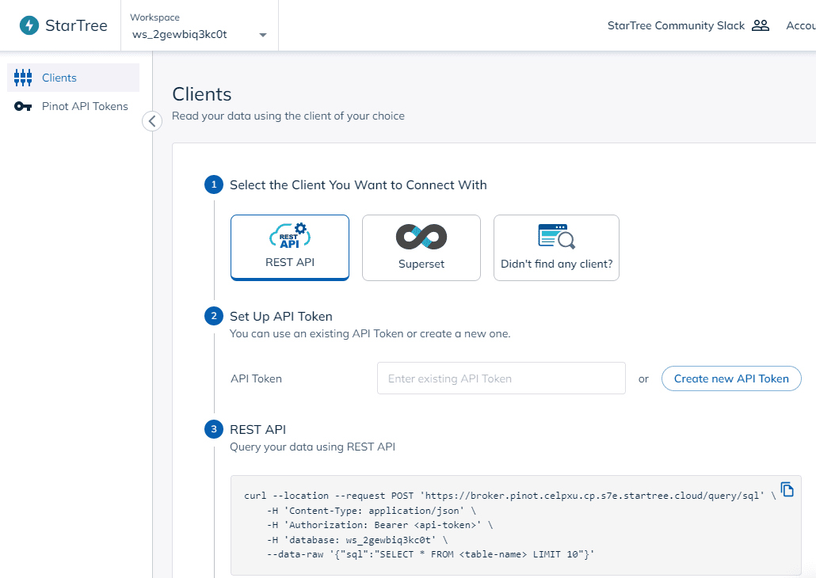
Task: Select the REST API client icon
Action: (289, 236)
